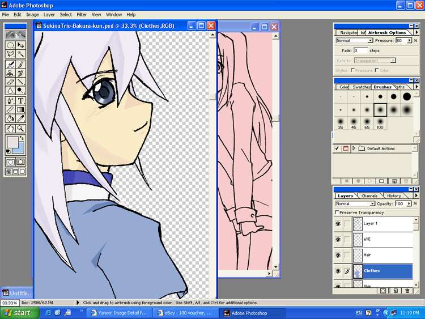Select the Line tool
This screenshot has width=425, height=319.
(20, 82)
